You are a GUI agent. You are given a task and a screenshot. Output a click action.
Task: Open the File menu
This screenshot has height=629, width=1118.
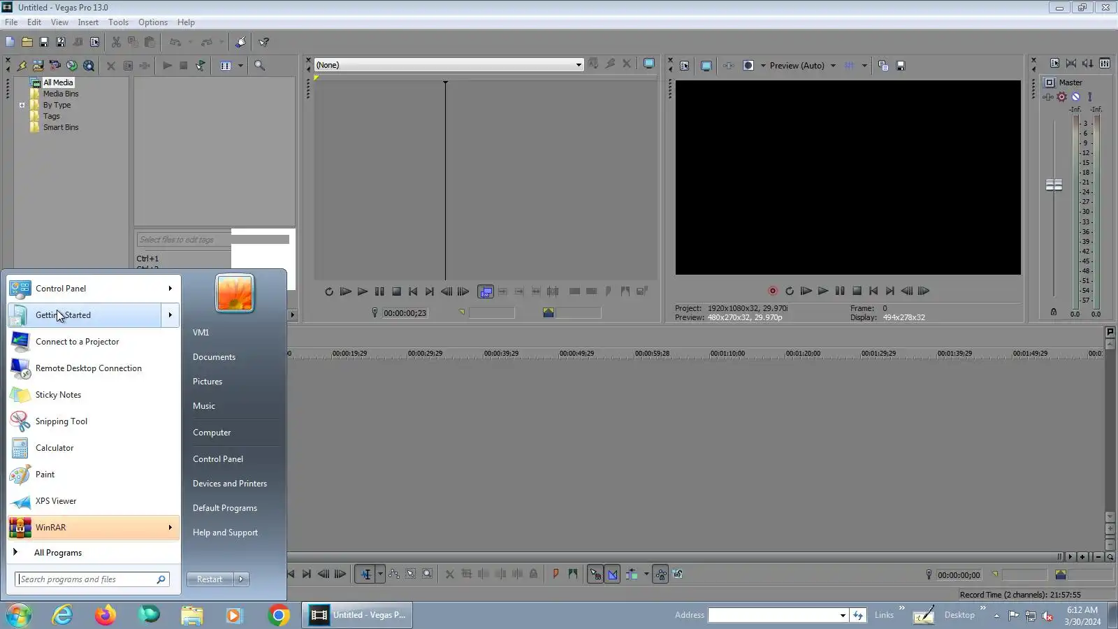pyautogui.click(x=11, y=22)
